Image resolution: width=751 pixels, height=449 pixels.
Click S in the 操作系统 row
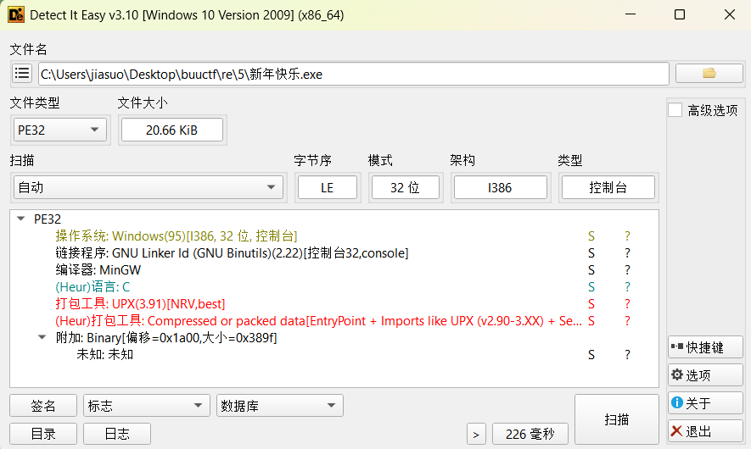pos(591,236)
